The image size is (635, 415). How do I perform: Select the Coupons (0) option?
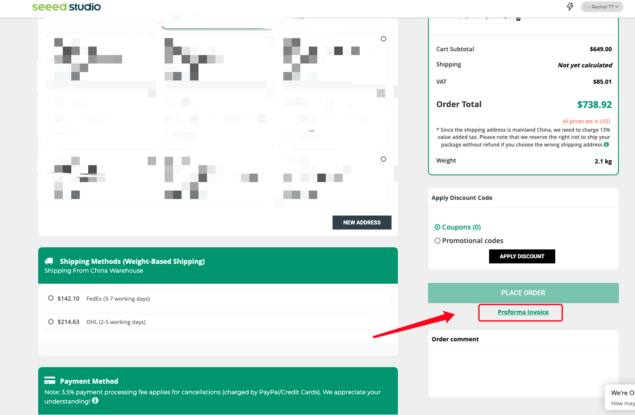click(437, 227)
